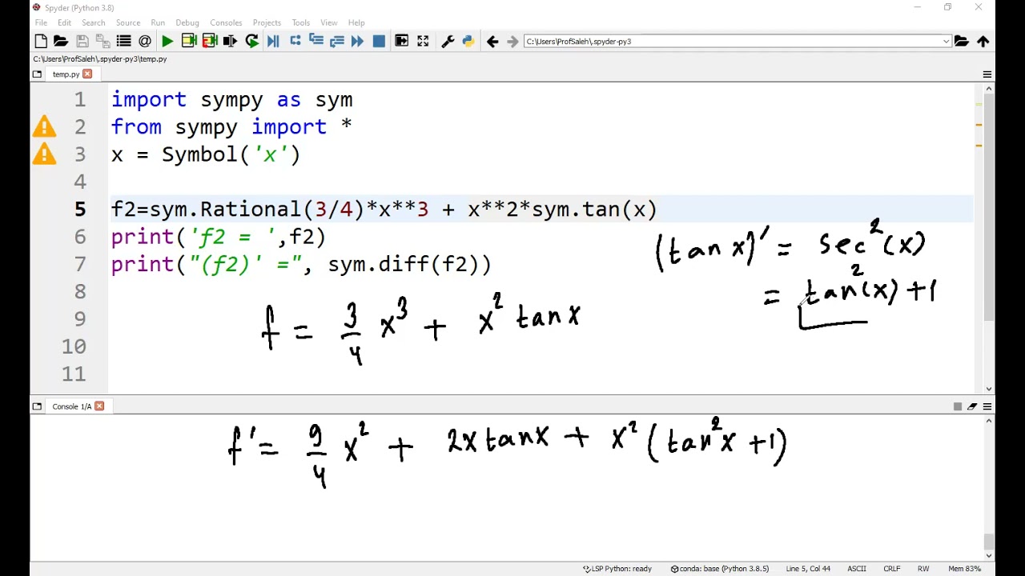Open the Consoles menu
The image size is (1025, 576).
226,22
